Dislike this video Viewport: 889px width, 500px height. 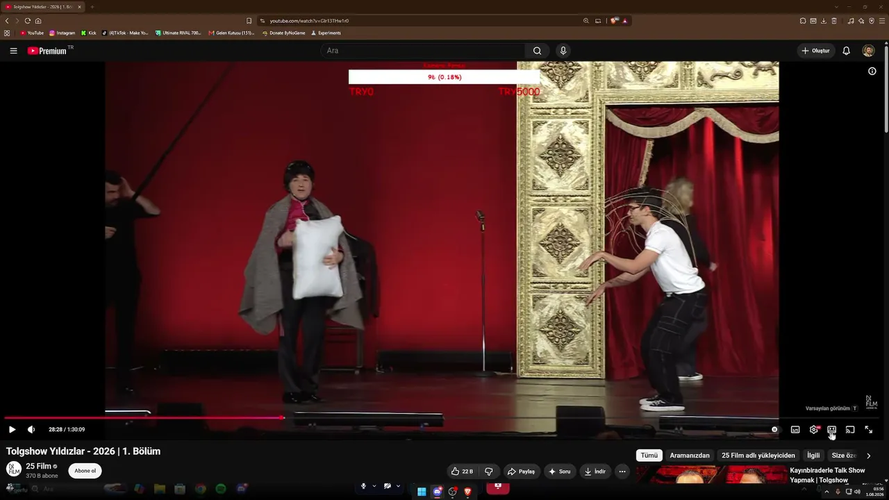click(x=489, y=472)
